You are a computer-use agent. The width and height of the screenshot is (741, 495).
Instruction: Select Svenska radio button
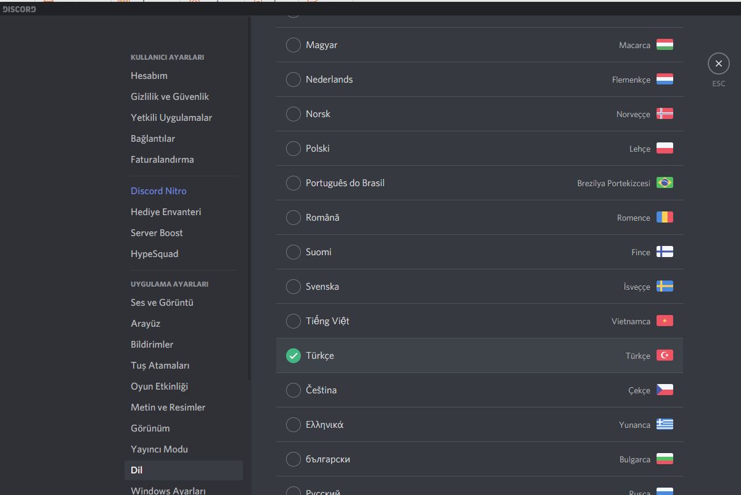tap(293, 287)
